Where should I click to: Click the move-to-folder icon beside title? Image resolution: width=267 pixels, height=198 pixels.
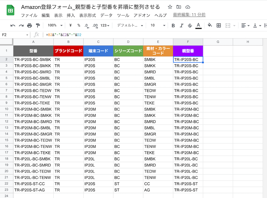(x=179, y=7)
